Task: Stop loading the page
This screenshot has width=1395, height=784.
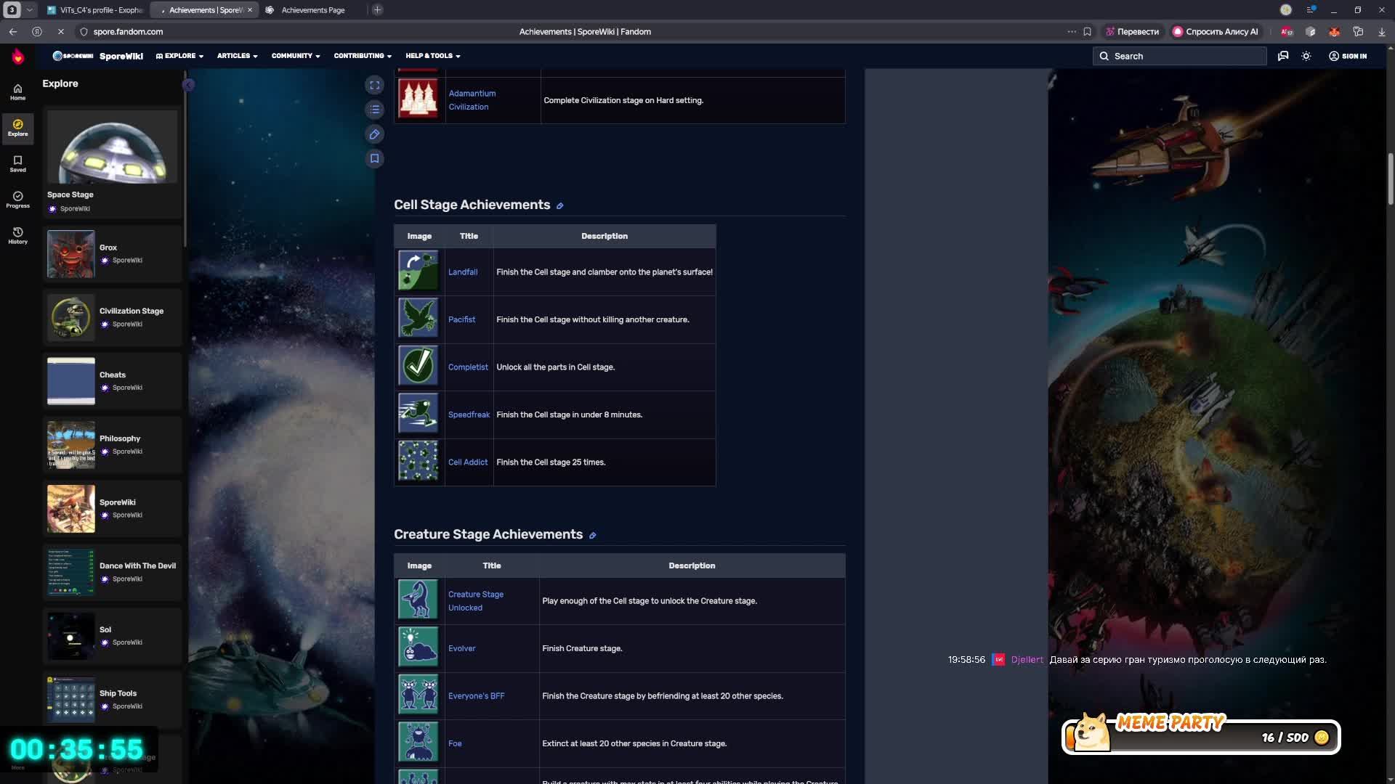Action: click(60, 32)
